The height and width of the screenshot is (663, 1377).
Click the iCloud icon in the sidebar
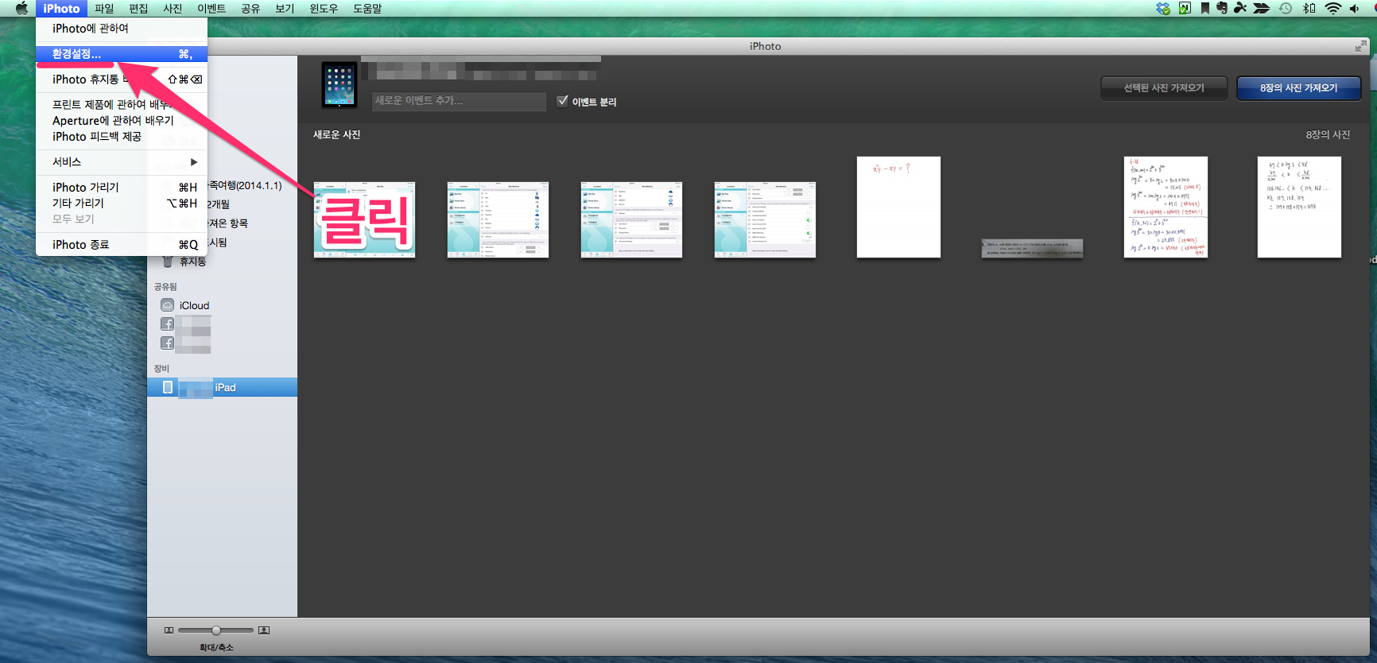pos(168,305)
